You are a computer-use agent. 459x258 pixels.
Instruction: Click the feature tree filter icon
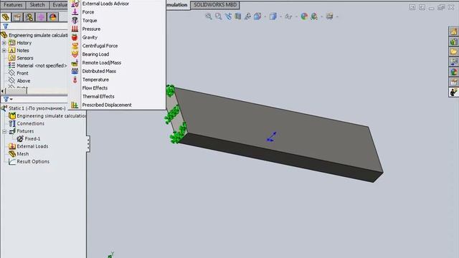(x=6, y=27)
